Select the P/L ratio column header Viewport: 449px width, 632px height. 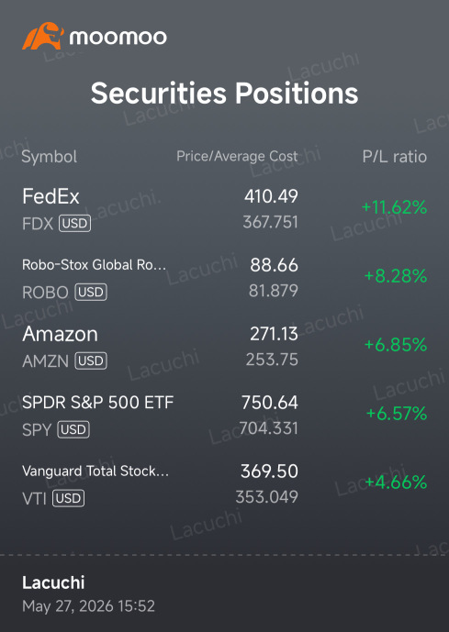pos(395,157)
